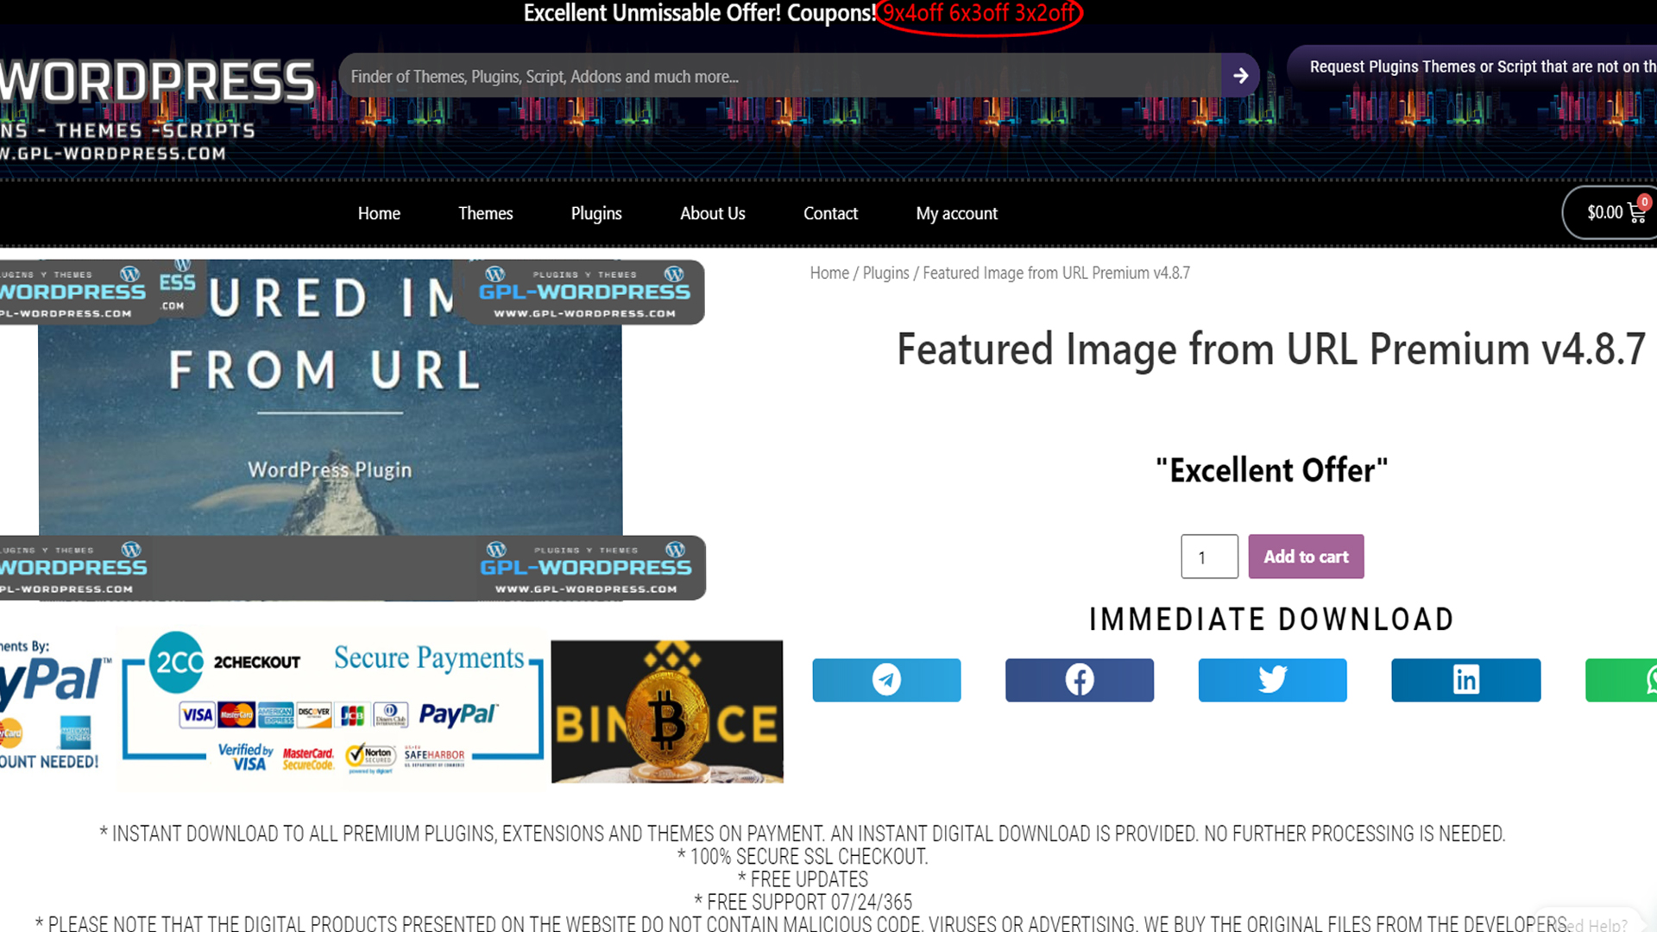Screen dimensions: 1657x932
Task: Share product on Facebook
Action: click(x=1079, y=680)
